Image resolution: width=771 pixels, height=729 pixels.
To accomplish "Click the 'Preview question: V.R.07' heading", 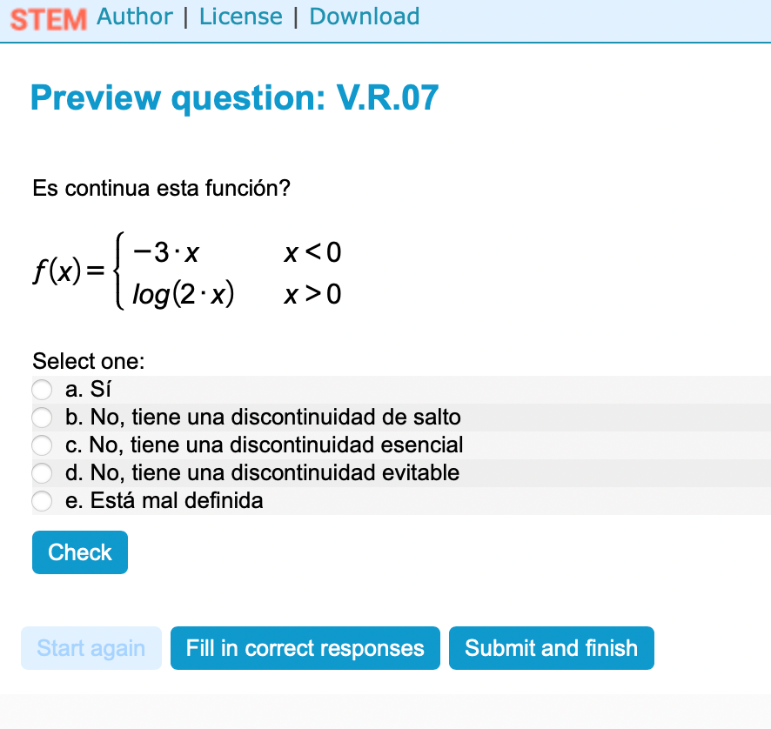I will [234, 98].
